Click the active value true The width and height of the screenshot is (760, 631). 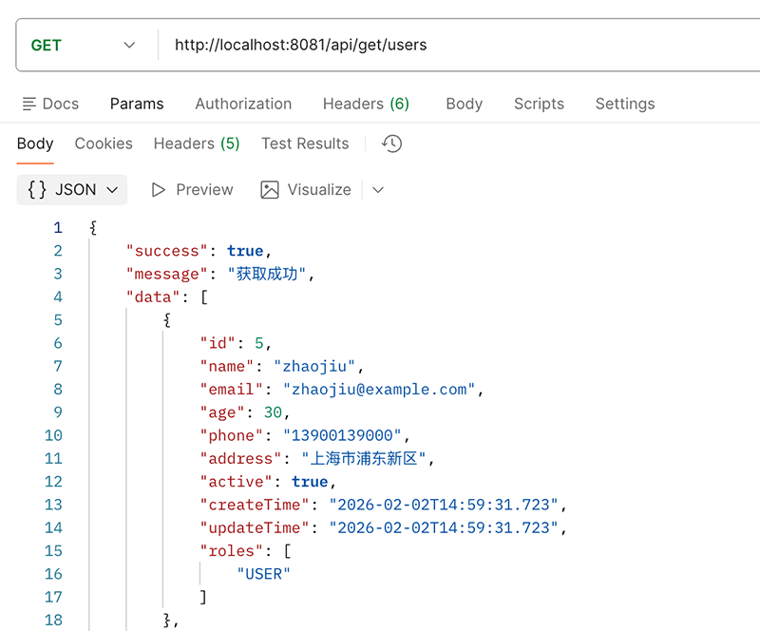(x=310, y=482)
